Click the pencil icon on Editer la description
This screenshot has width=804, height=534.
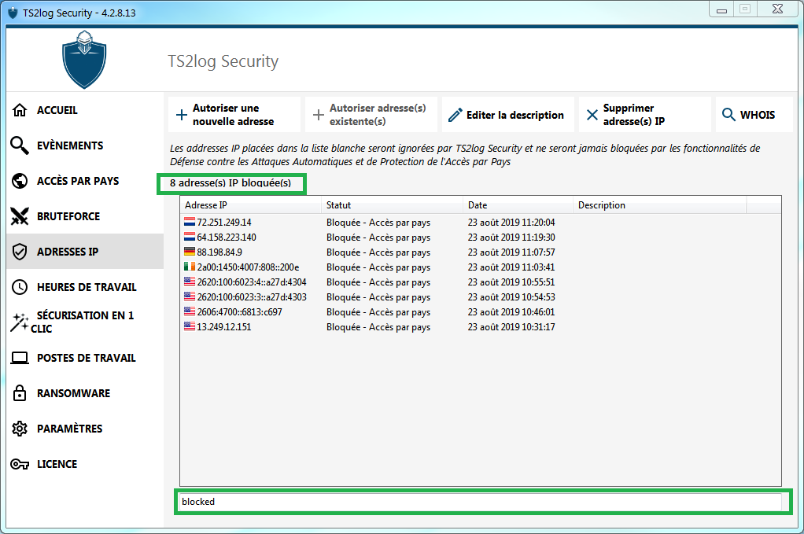pyautogui.click(x=455, y=115)
